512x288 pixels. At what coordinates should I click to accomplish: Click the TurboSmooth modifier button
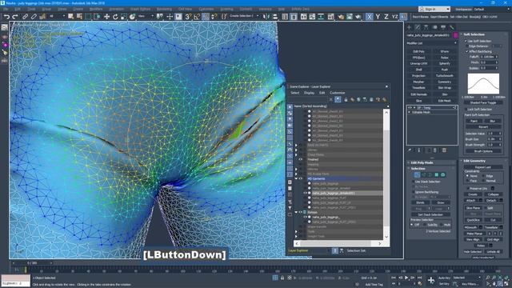click(x=445, y=76)
